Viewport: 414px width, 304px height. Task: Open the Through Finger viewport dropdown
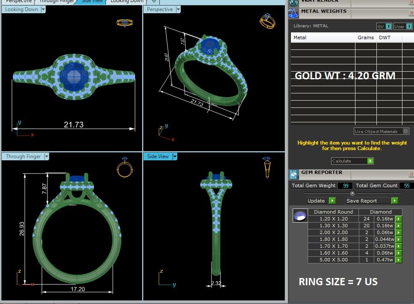pyautogui.click(x=47, y=156)
